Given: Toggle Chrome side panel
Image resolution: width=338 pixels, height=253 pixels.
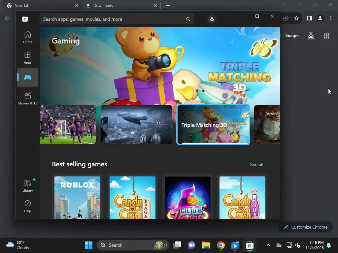Looking at the screenshot, I should (x=310, y=18).
